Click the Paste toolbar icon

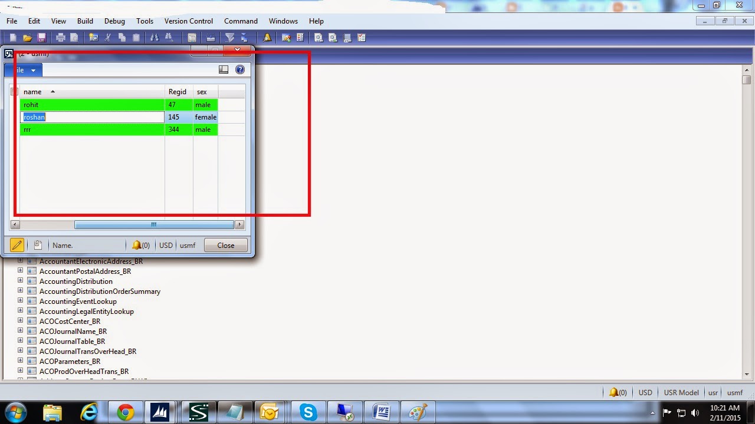tap(136, 37)
